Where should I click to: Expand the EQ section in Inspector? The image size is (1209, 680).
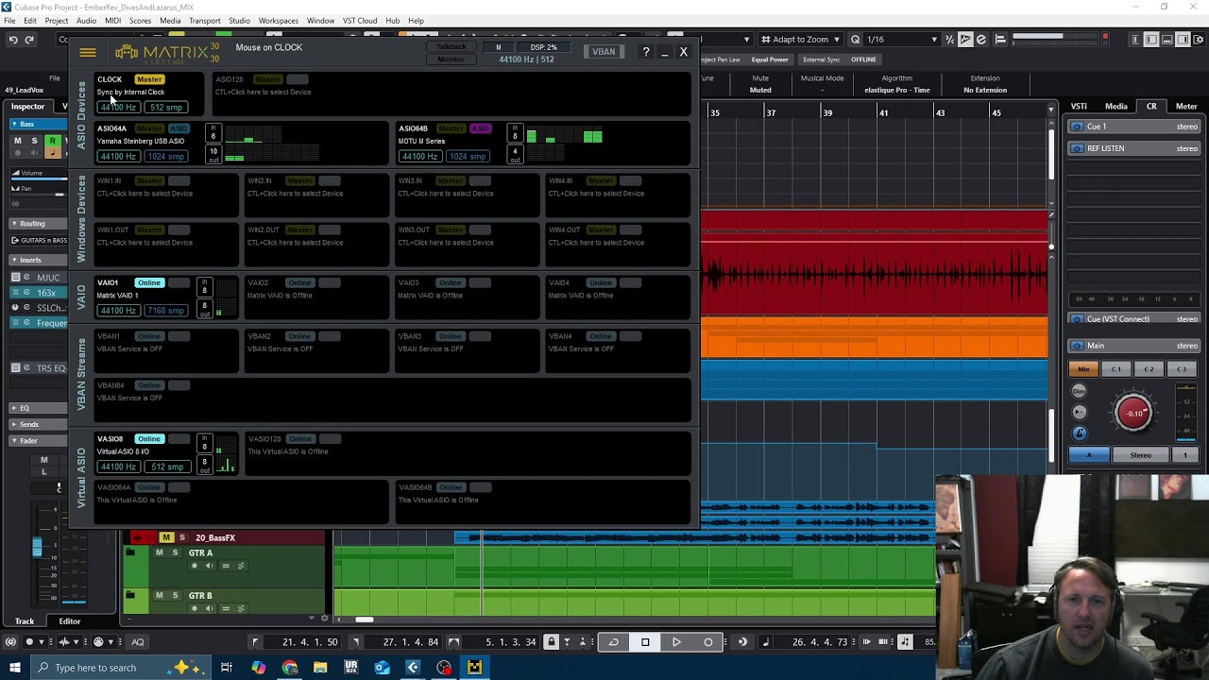(38, 408)
